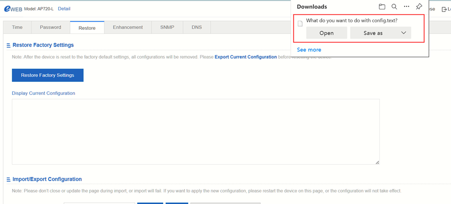Viewport: 451px width, 204px height.
Task: Open the Enhancement tab
Action: 128,27
